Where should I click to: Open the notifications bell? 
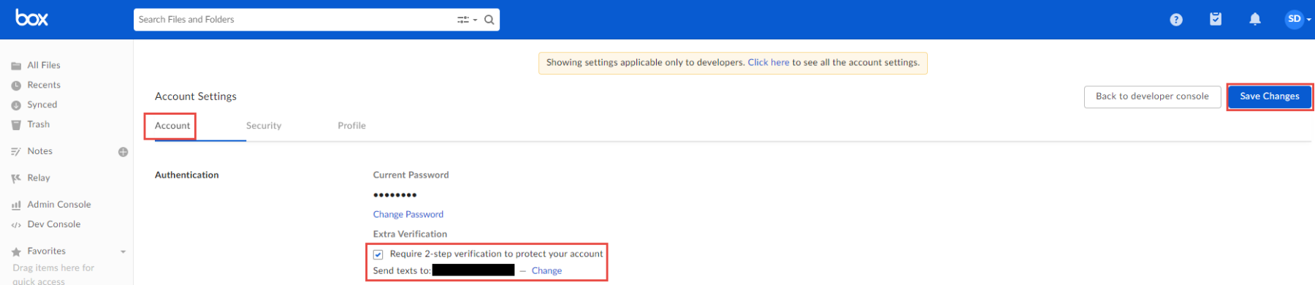(x=1255, y=19)
